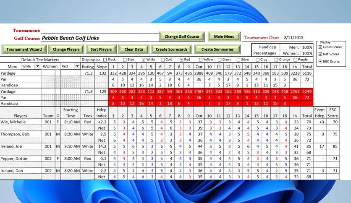
Task: Select Dottie Pepper's 8:00 AM starting time
Action: pyautogui.click(x=71, y=159)
